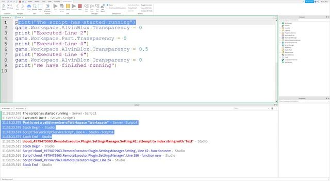Expand the Chat node arrow
This screenshot has height=185, width=330.
pyautogui.click(x=280, y=57)
